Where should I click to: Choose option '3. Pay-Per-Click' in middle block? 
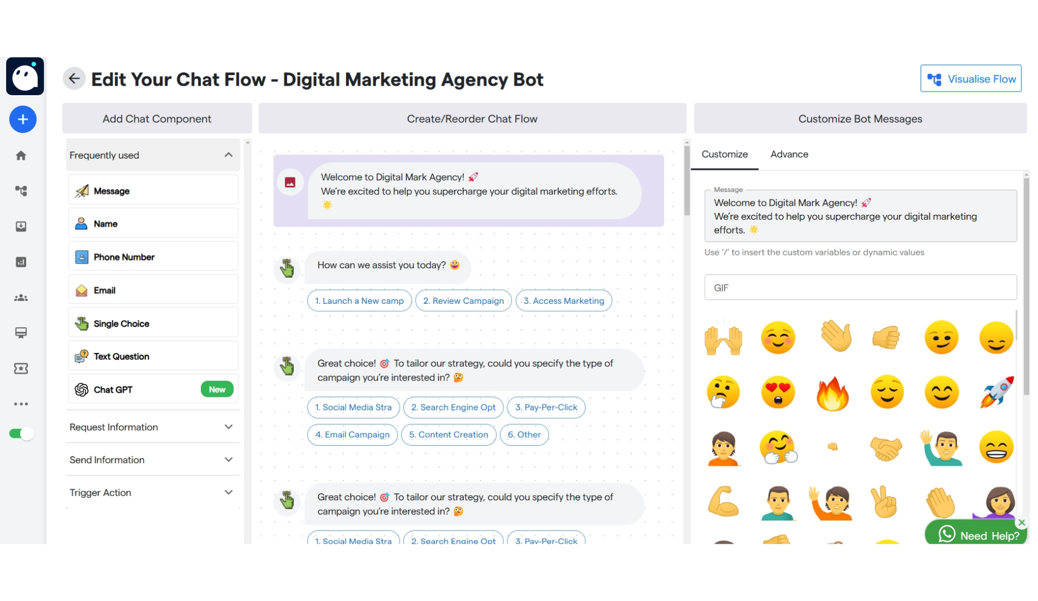pos(546,407)
